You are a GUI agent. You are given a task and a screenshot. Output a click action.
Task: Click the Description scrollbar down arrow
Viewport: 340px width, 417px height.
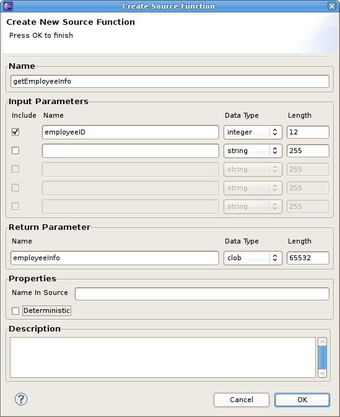tap(322, 373)
